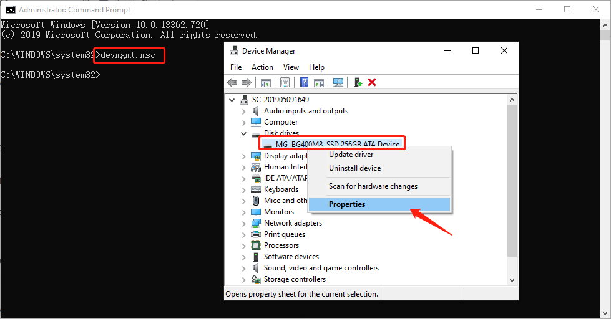Collapse the SC-201905091649 root node

pos(232,100)
